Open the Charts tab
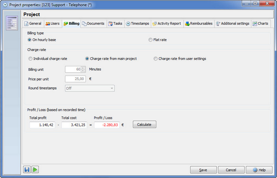Image resolution: width=277 pixels, height=178 pixels. pyautogui.click(x=261, y=24)
